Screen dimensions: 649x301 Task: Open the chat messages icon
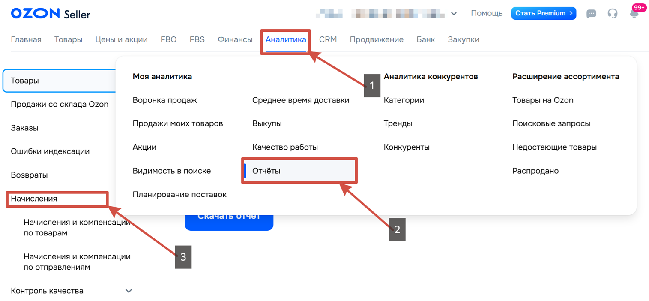click(x=591, y=14)
